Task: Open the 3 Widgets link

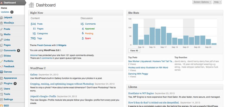Action: point(61,45)
